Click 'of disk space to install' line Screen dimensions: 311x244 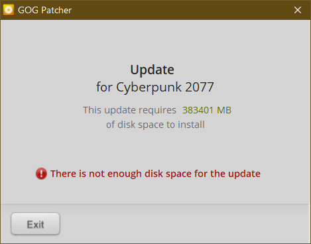point(155,125)
